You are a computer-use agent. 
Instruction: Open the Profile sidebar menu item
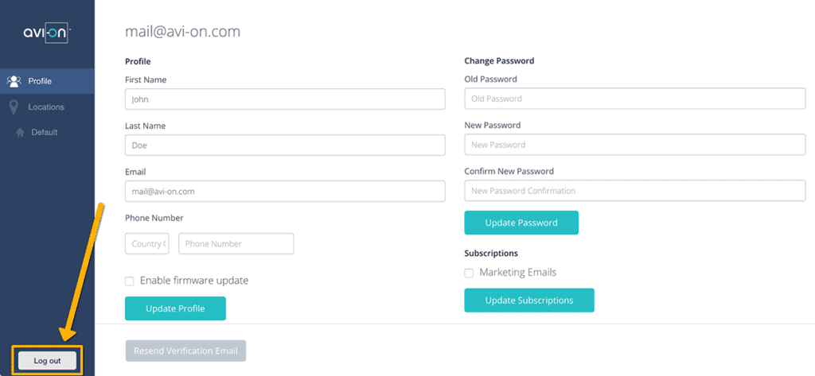tap(40, 81)
